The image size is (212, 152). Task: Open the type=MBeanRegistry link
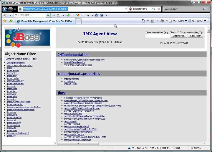[x=74, y=62]
